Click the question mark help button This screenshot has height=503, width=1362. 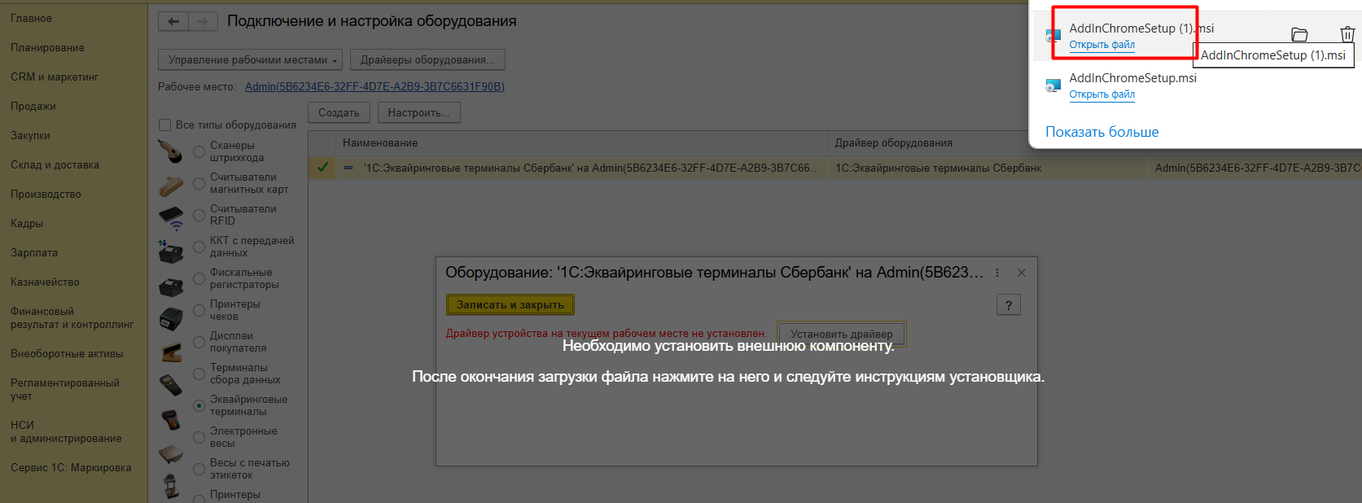1008,305
